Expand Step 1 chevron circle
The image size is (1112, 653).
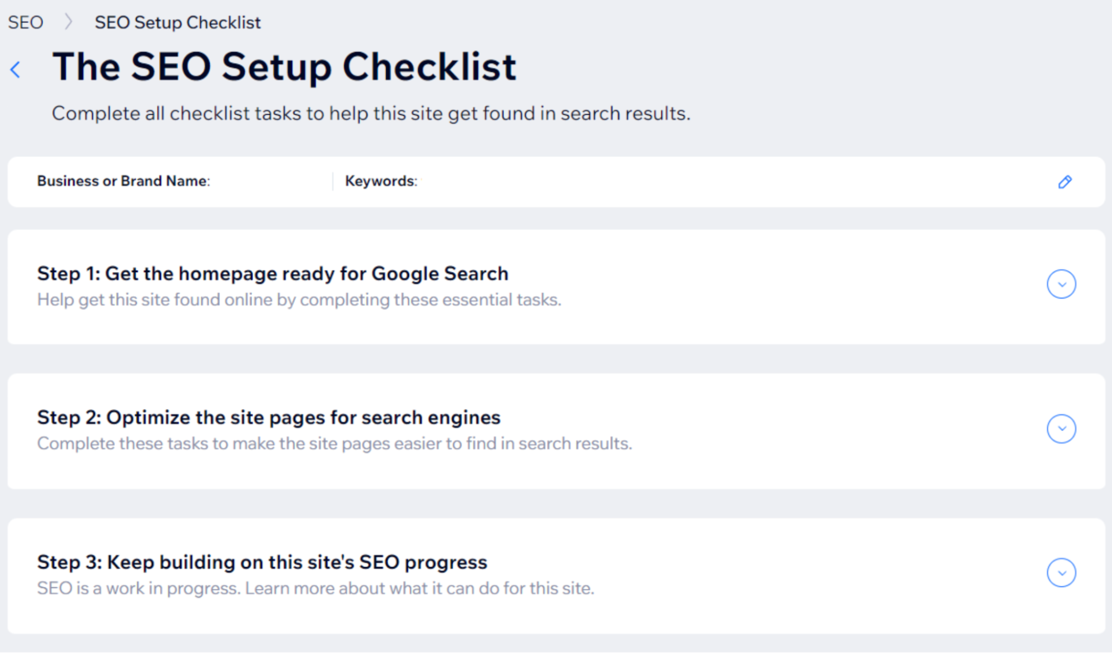click(1061, 284)
